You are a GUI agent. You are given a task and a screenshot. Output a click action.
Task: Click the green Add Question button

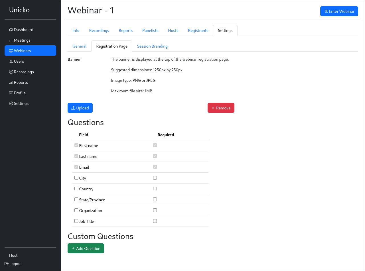tap(86, 248)
